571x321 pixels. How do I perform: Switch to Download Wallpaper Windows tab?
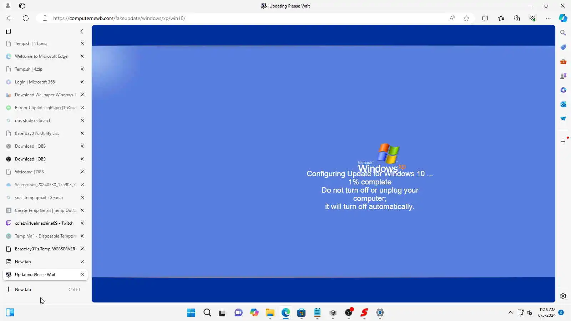point(45,95)
